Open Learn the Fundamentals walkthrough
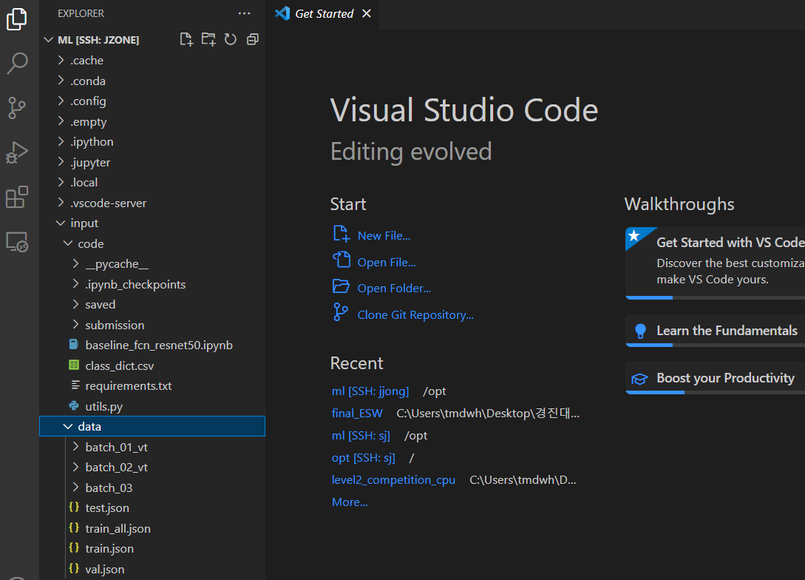 715,331
